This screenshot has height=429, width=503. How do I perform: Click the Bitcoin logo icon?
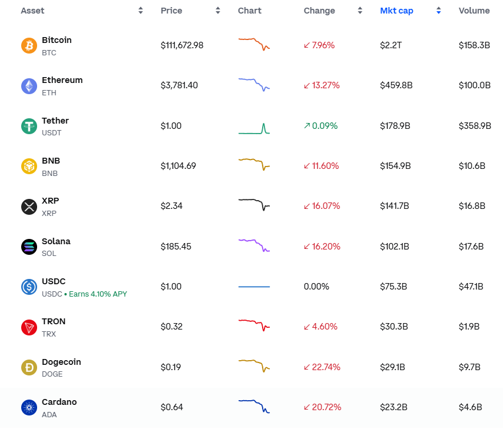28,45
